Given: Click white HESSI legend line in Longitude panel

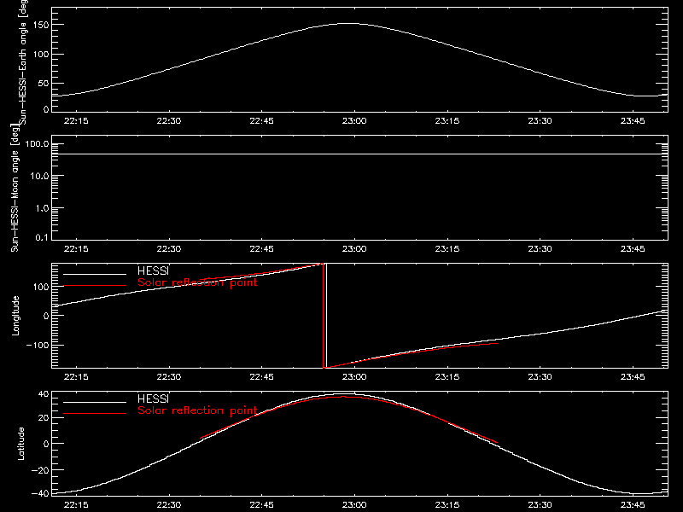Looking at the screenshot, I should (x=95, y=274).
